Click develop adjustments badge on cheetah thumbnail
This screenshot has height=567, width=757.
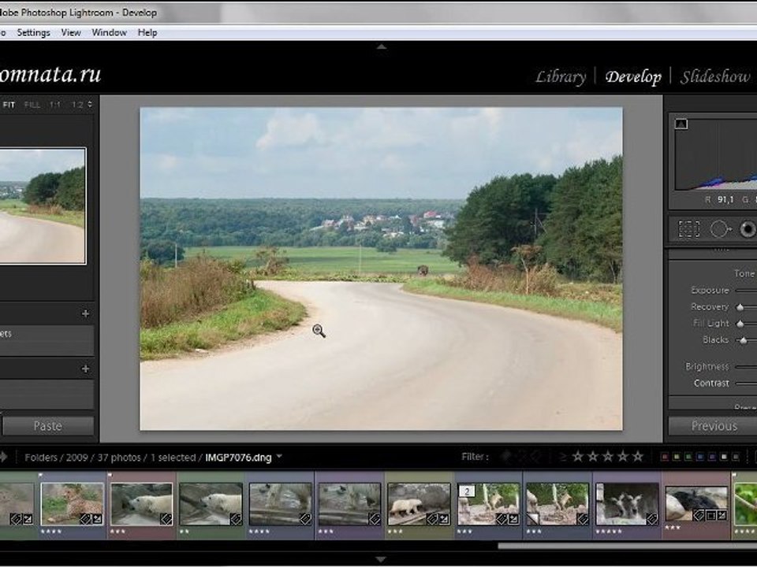pyautogui.click(x=97, y=519)
